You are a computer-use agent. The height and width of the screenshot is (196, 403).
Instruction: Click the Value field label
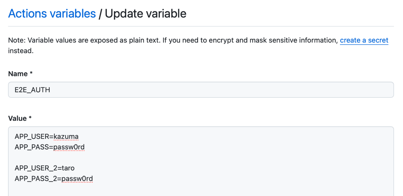click(x=20, y=118)
